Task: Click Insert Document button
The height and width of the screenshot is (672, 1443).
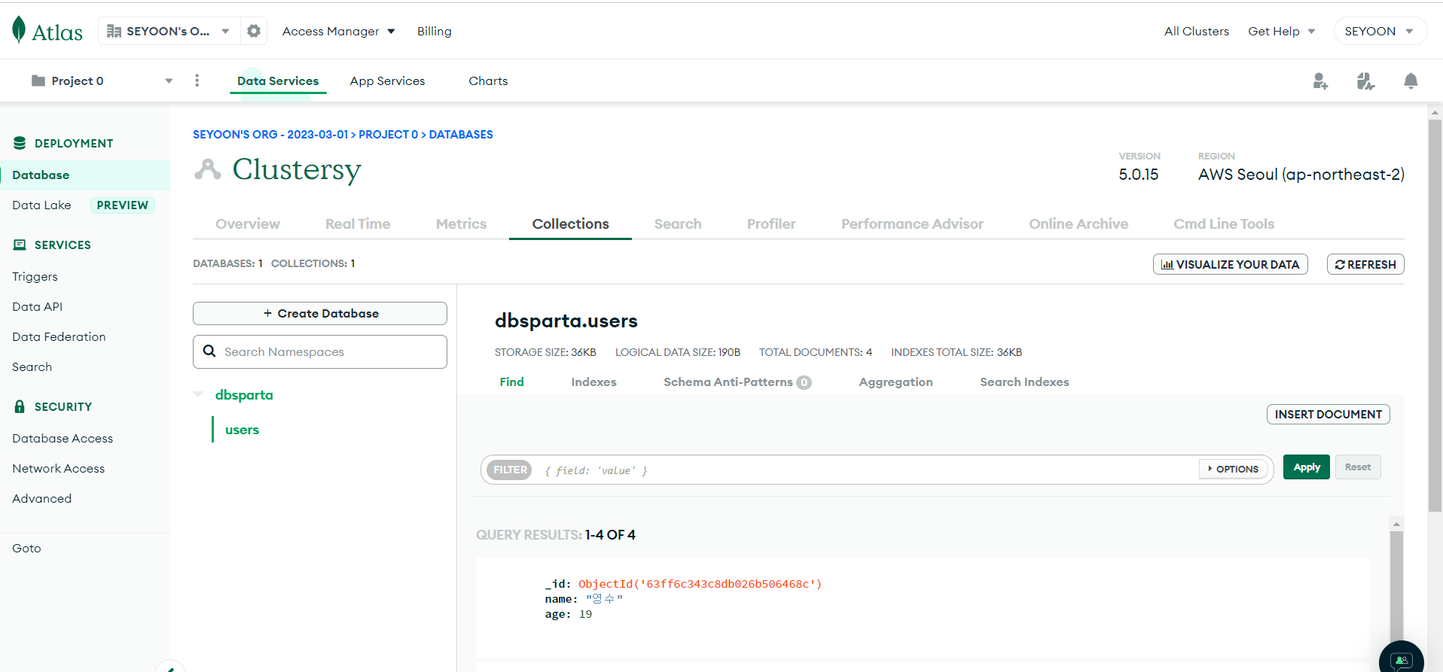Action: pyautogui.click(x=1329, y=414)
